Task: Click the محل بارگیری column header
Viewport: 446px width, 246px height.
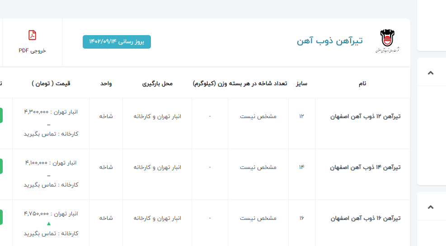Action: pos(157,83)
